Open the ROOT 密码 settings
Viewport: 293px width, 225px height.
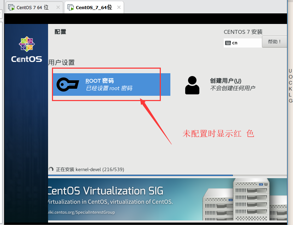pyautogui.click(x=112, y=85)
